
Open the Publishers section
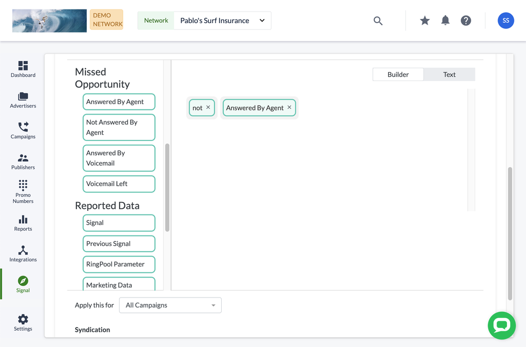23,161
